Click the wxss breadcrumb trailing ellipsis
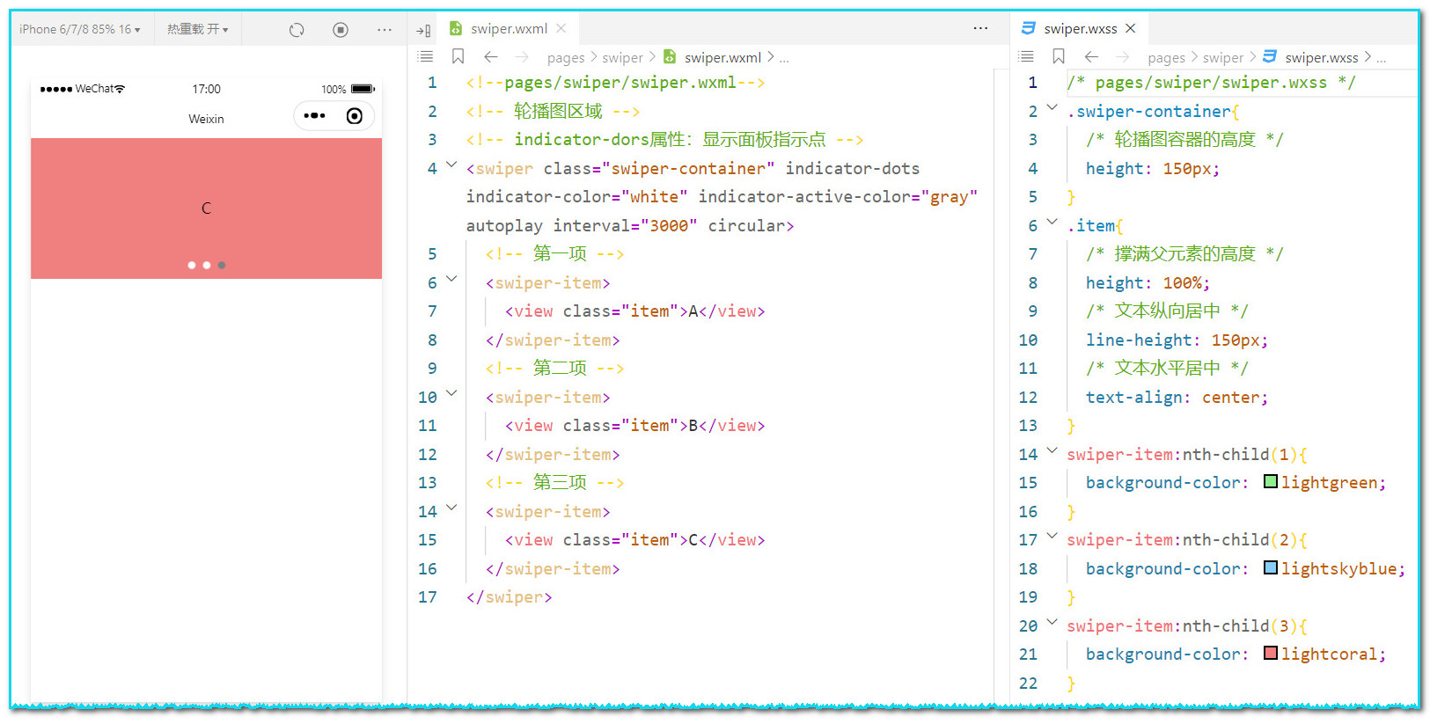 coord(1382,60)
